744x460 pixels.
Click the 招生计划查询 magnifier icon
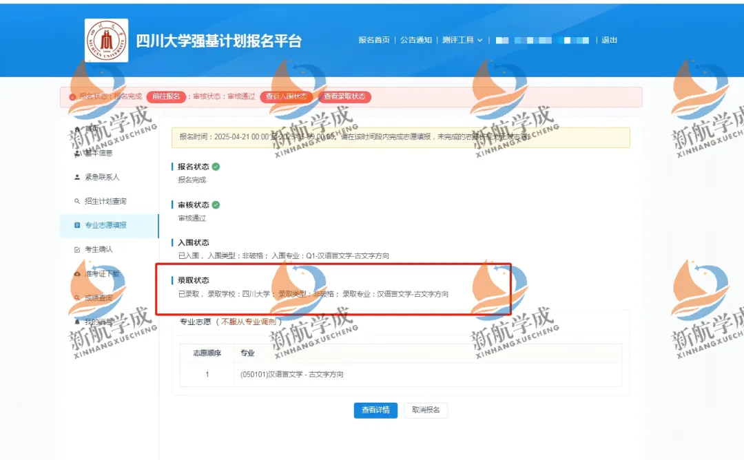click(77, 201)
